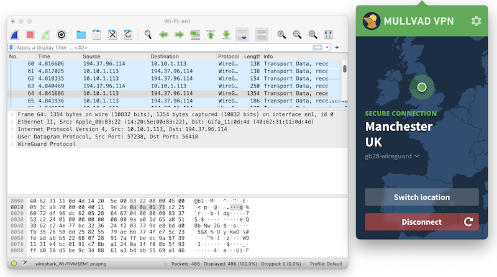Sort packets by Time column
The width and height of the screenshot is (497, 277).
[58, 57]
